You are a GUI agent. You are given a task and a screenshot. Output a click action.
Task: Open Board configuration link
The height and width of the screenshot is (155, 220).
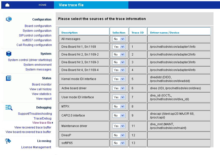(x=38, y=26)
